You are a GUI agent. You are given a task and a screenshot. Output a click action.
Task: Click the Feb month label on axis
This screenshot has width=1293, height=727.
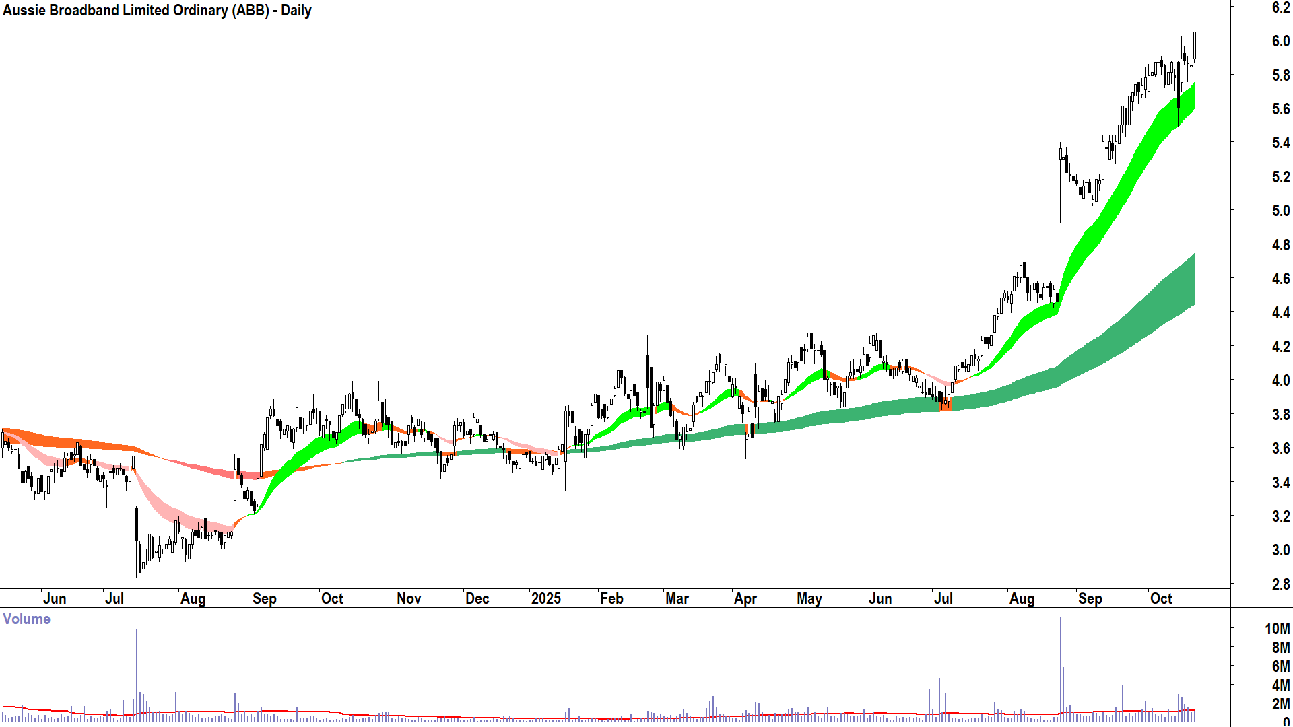(611, 598)
